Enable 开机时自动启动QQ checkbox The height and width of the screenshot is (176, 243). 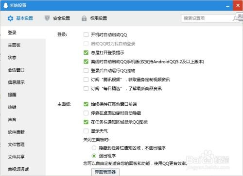86,35
